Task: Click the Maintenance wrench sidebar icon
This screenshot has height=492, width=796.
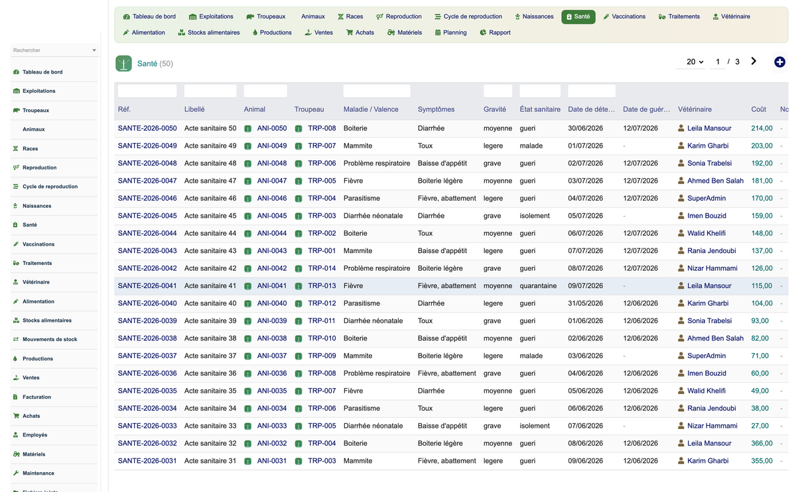Action: pos(16,473)
